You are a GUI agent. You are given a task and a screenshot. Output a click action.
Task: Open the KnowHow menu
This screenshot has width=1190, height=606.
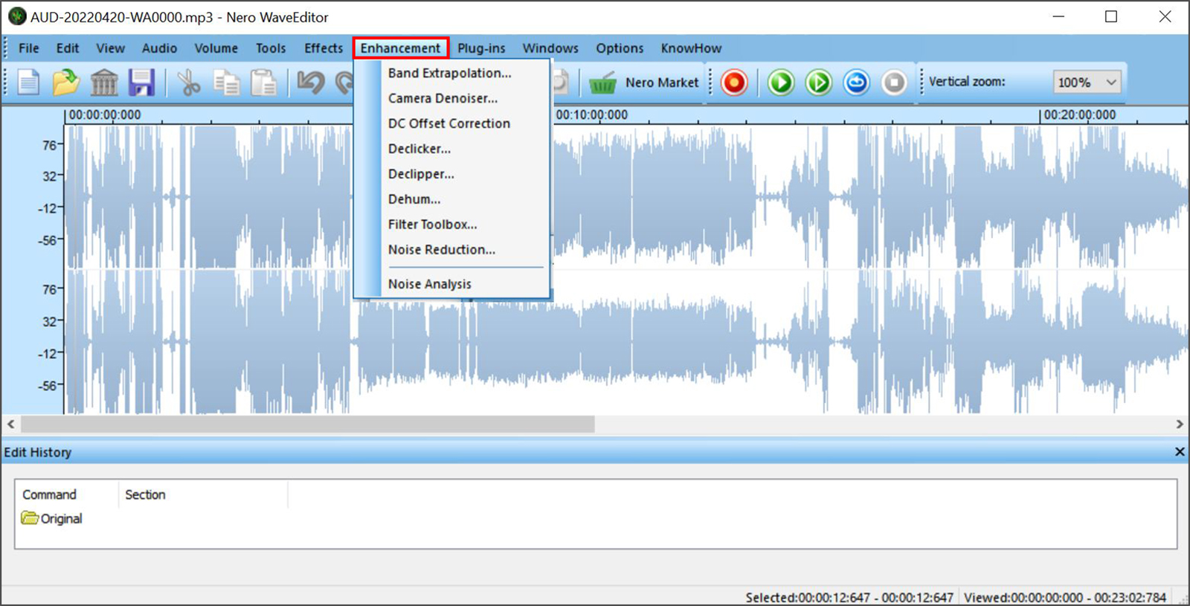[691, 48]
